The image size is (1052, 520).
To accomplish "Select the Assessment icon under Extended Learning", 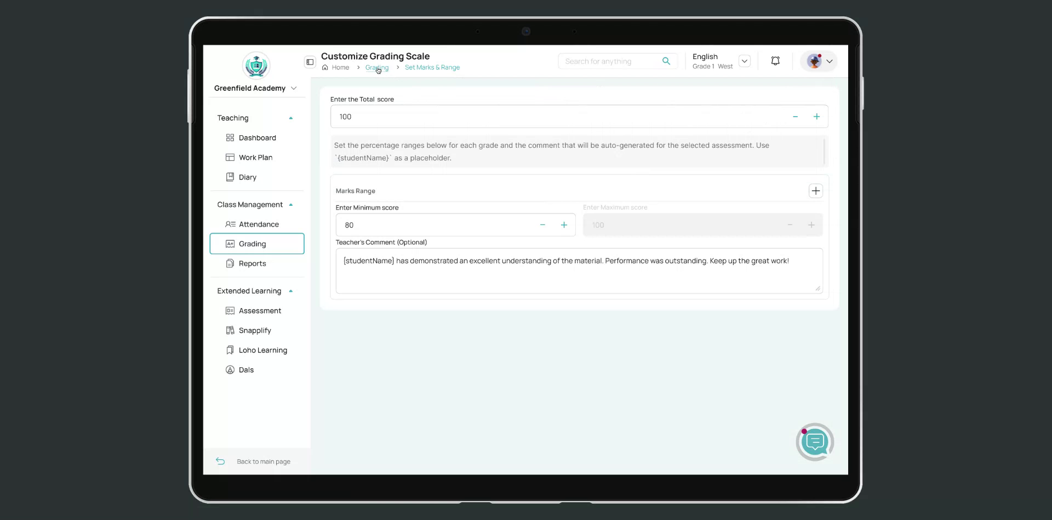I will [230, 310].
